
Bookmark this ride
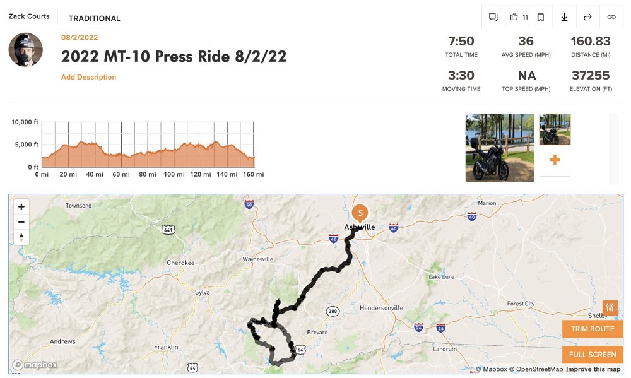(x=541, y=17)
